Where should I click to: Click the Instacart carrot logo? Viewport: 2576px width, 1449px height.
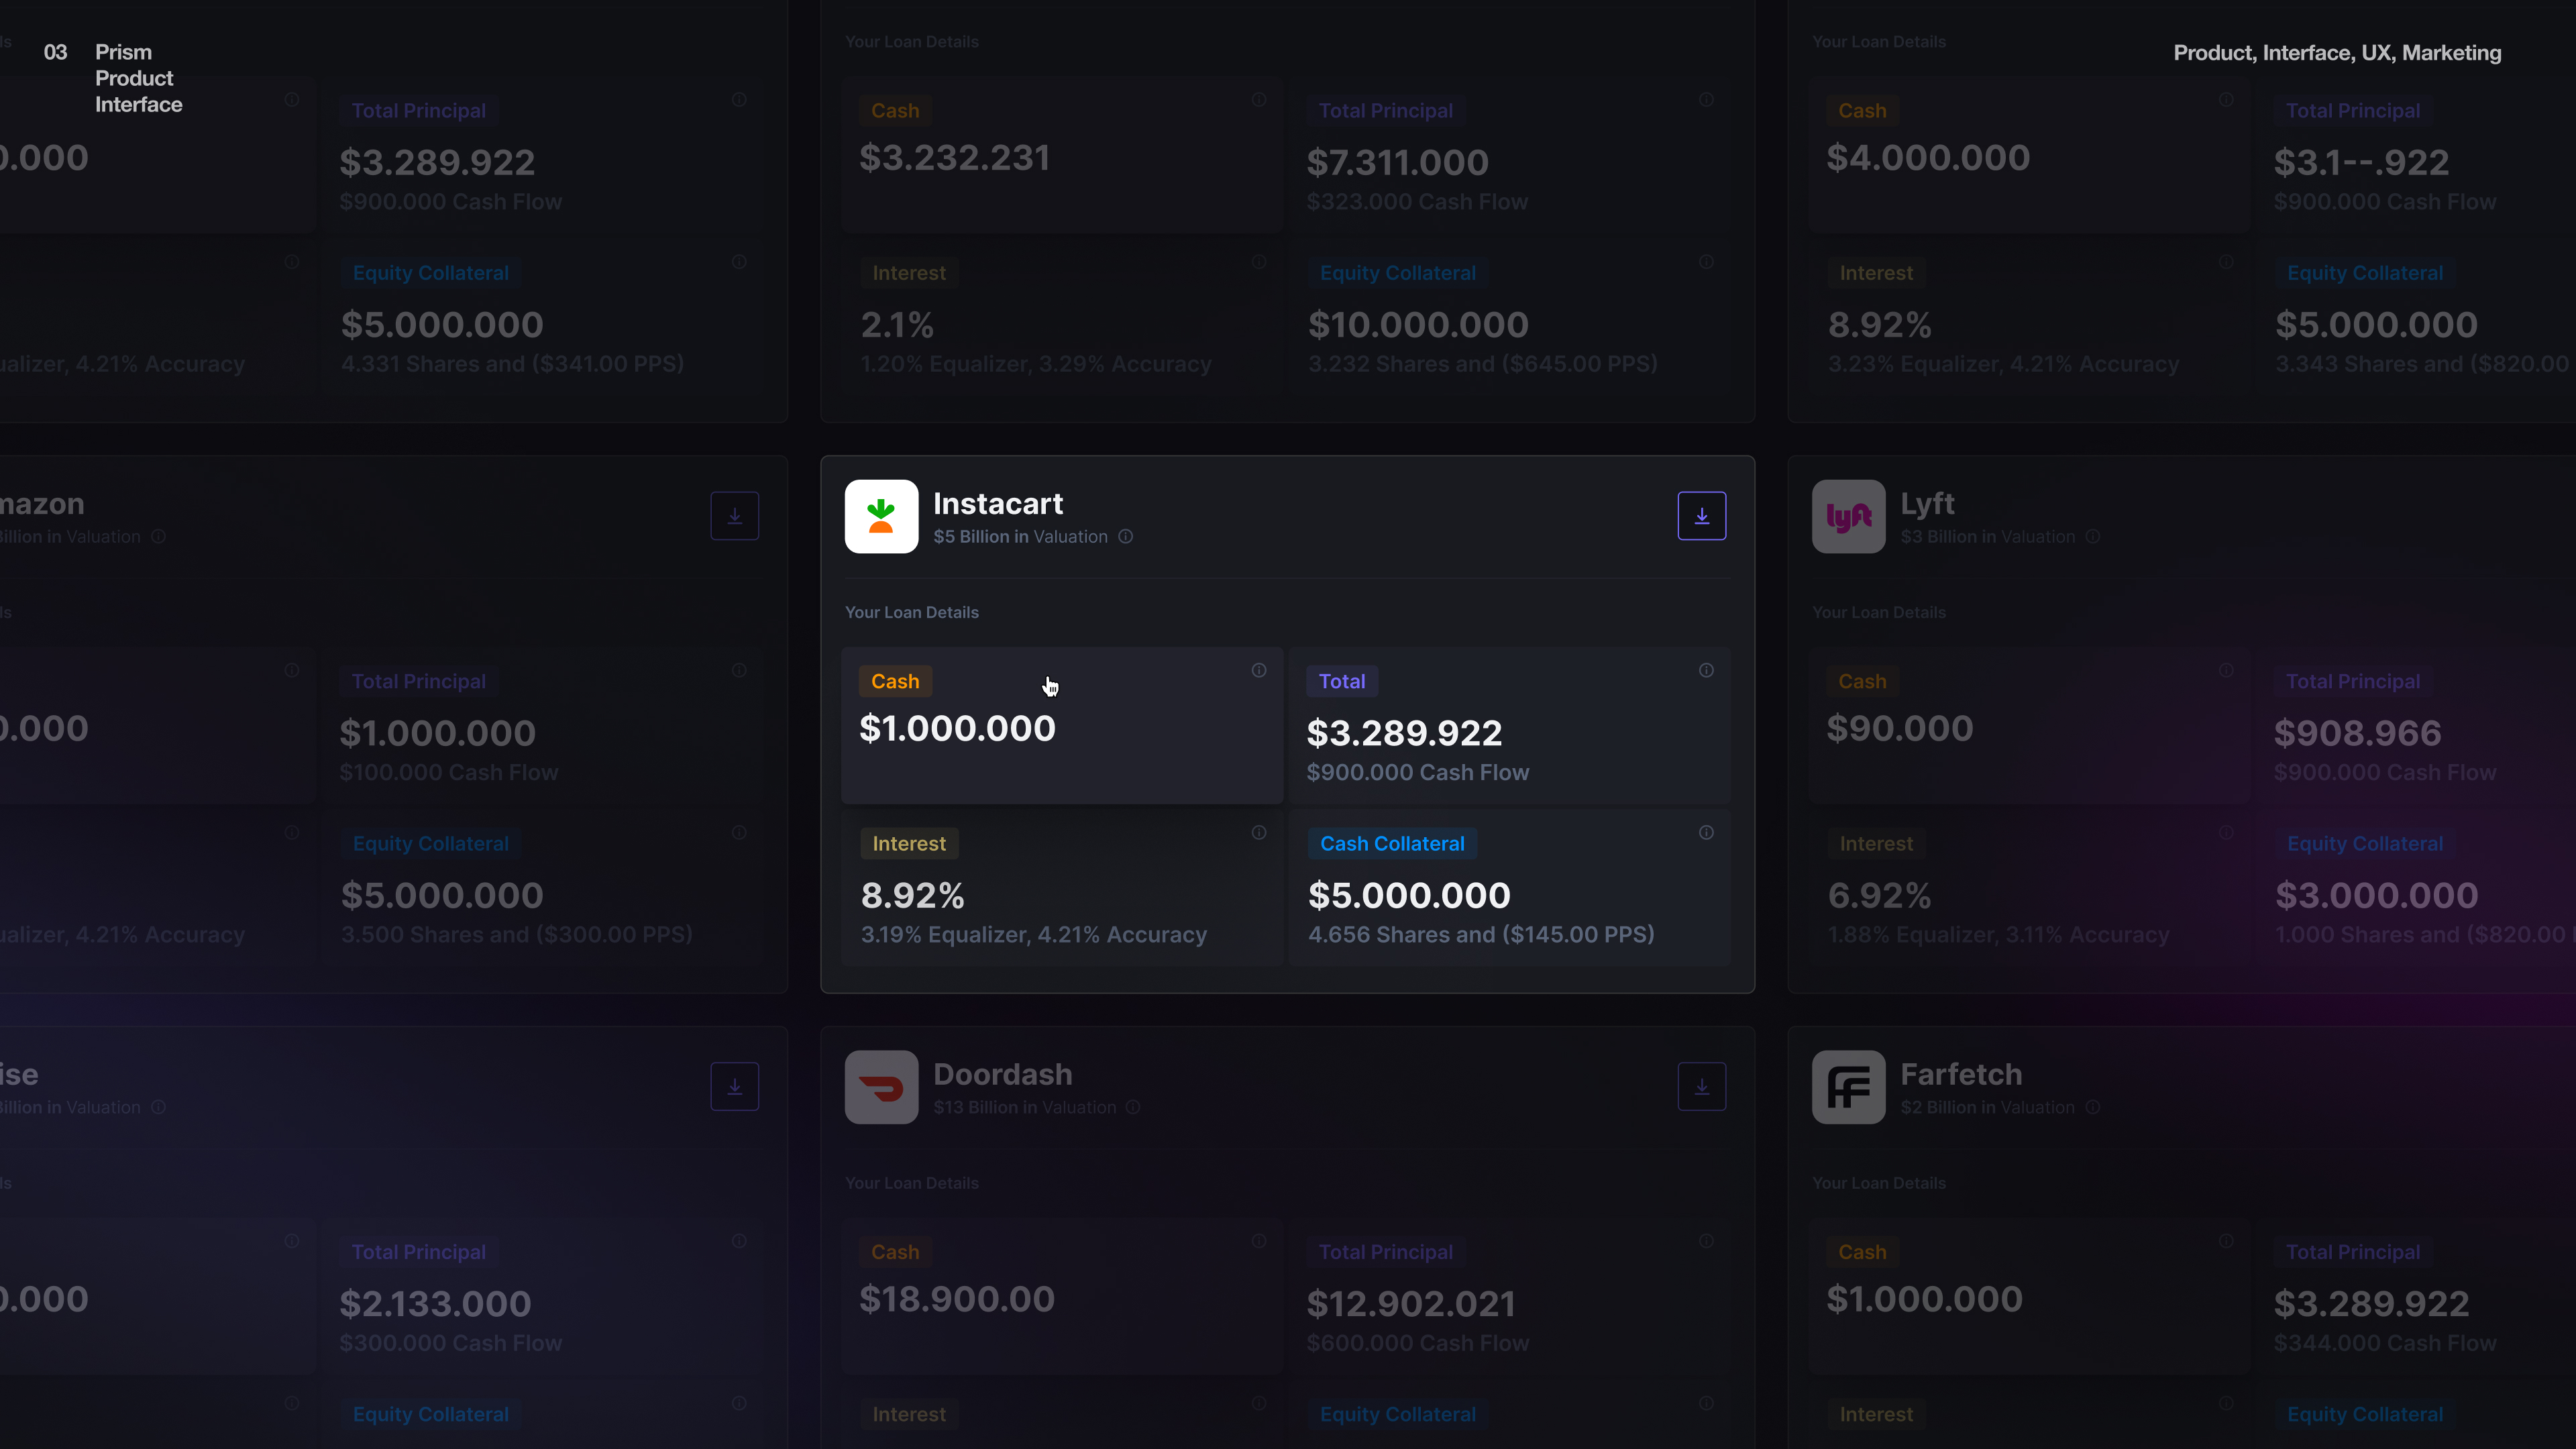tap(881, 516)
